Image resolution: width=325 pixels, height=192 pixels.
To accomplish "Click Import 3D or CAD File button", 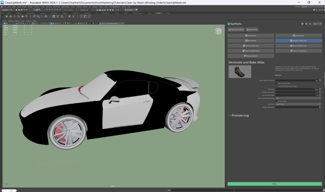I will point(236,30).
